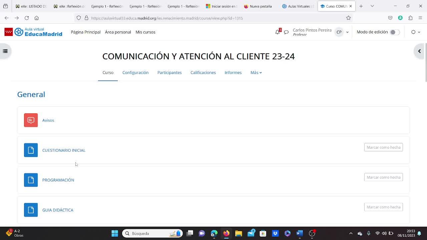Open the Mail app from the taskbar
The height and width of the screenshot is (240, 427).
pyautogui.click(x=251, y=233)
